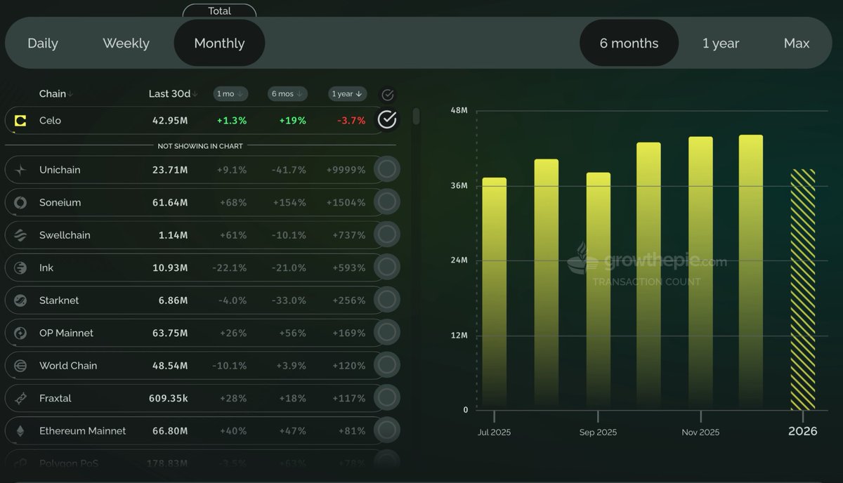Enable Ink in the chart
Image resolution: width=843 pixels, height=483 pixels.
387,267
